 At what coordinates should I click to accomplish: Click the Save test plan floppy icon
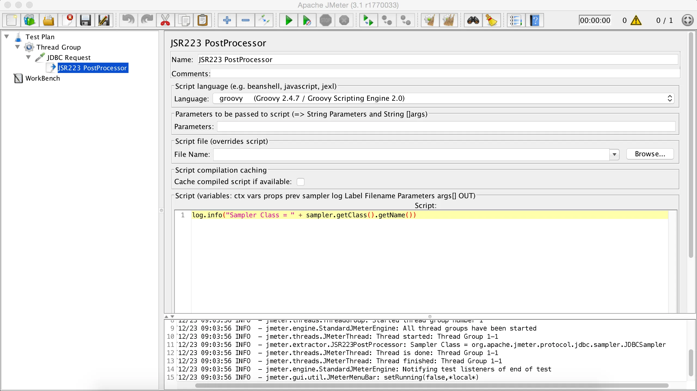click(85, 20)
